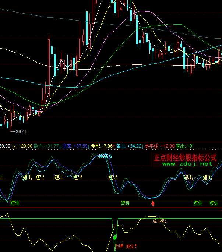Screen dimensions: 222x252
Task: Click the 短出 label below 逢高减
Action: point(113,177)
